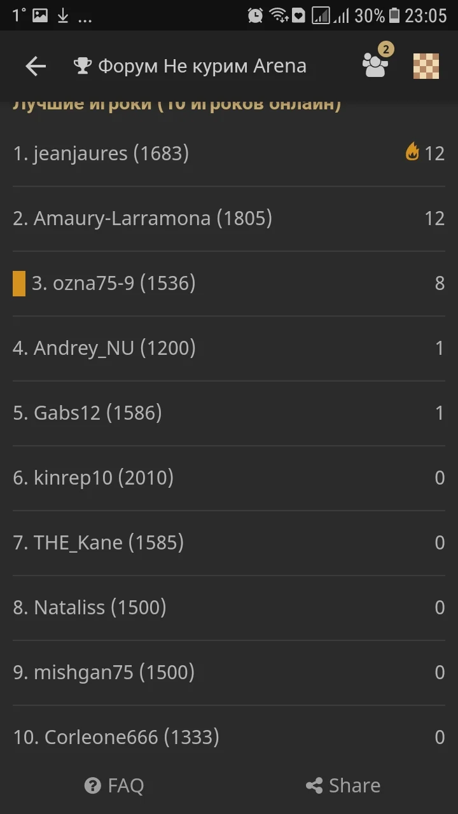Select player jeanjaures in standings

pos(101,153)
